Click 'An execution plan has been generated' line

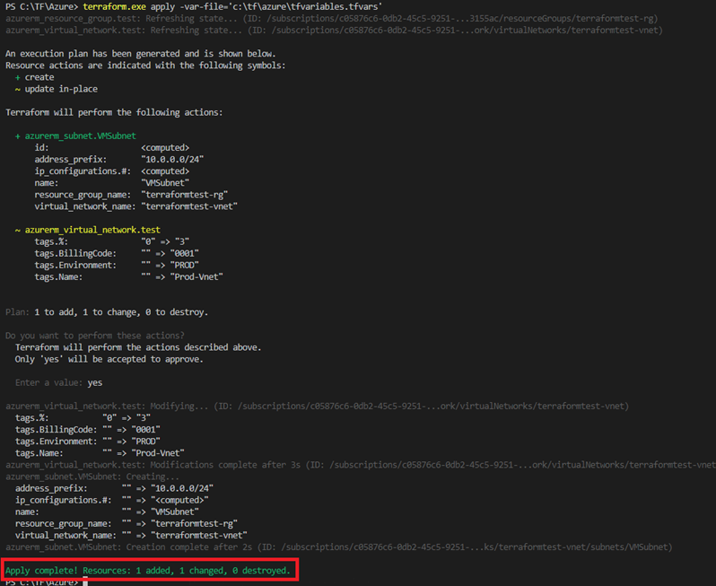[141, 54]
